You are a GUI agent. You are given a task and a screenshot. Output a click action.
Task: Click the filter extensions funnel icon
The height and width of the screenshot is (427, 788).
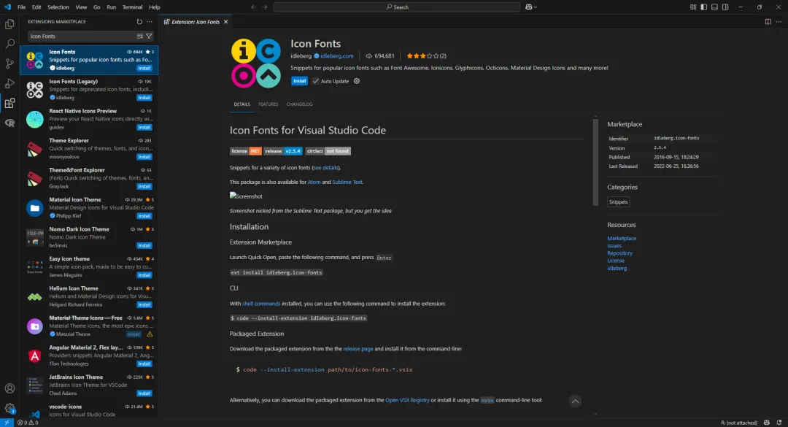click(x=150, y=36)
